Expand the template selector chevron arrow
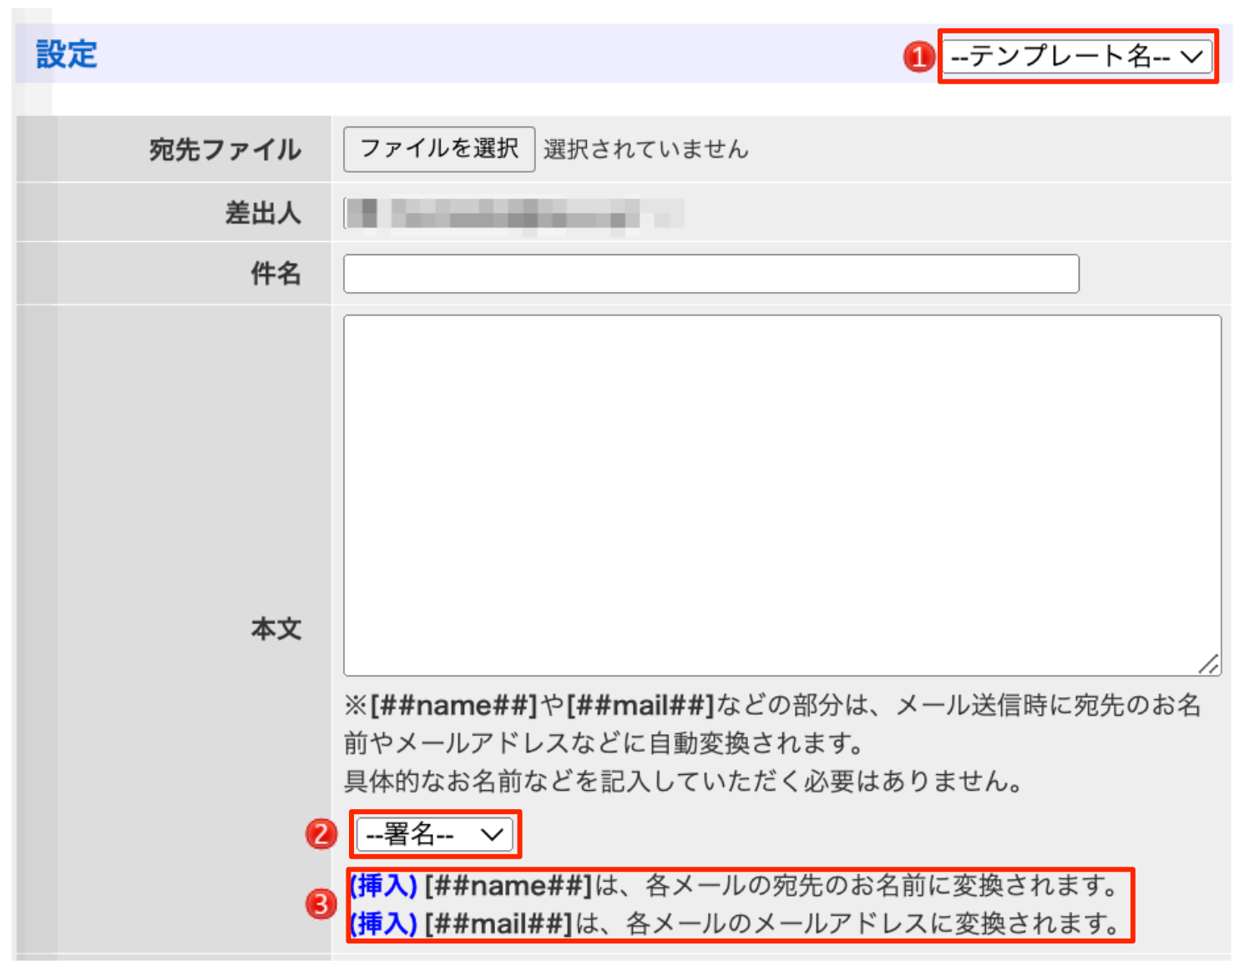1249x966 pixels. tap(1192, 57)
